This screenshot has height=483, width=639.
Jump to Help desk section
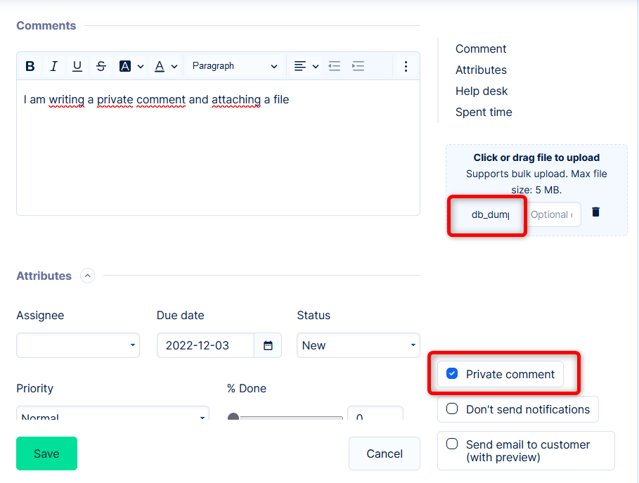click(482, 91)
